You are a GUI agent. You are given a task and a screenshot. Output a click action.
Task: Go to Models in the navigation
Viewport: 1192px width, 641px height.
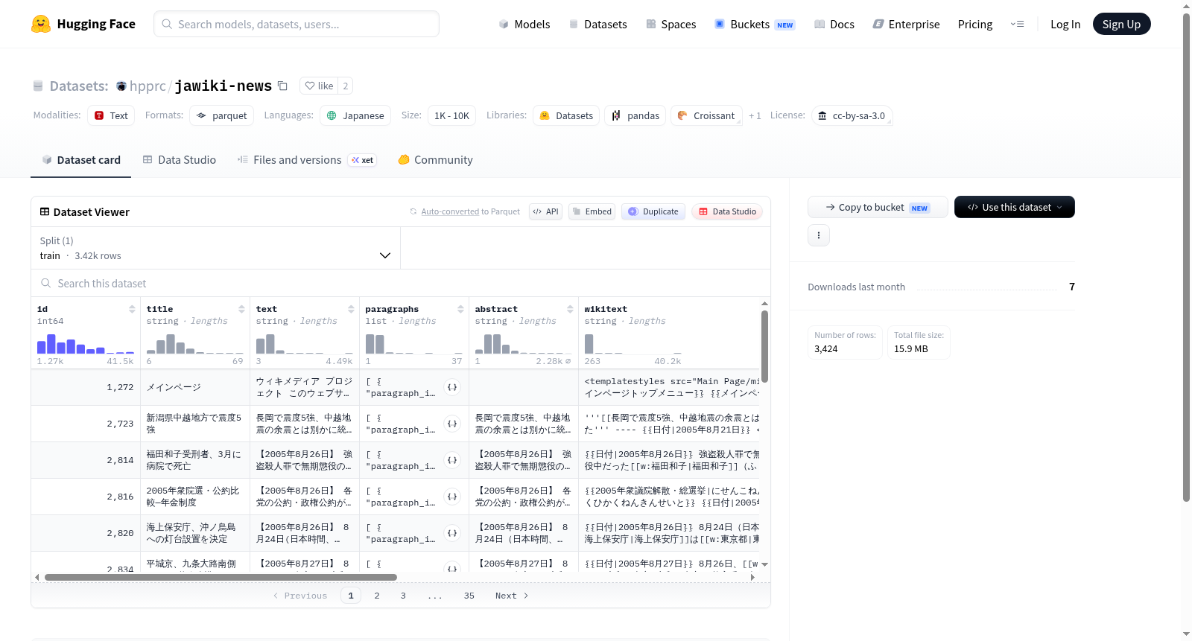pyautogui.click(x=524, y=24)
